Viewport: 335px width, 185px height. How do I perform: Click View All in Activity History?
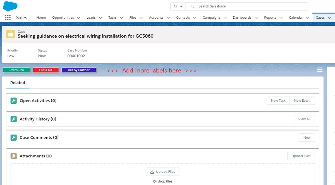pos(304,119)
